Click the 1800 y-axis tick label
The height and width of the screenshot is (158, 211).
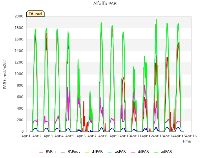[x=19, y=28]
